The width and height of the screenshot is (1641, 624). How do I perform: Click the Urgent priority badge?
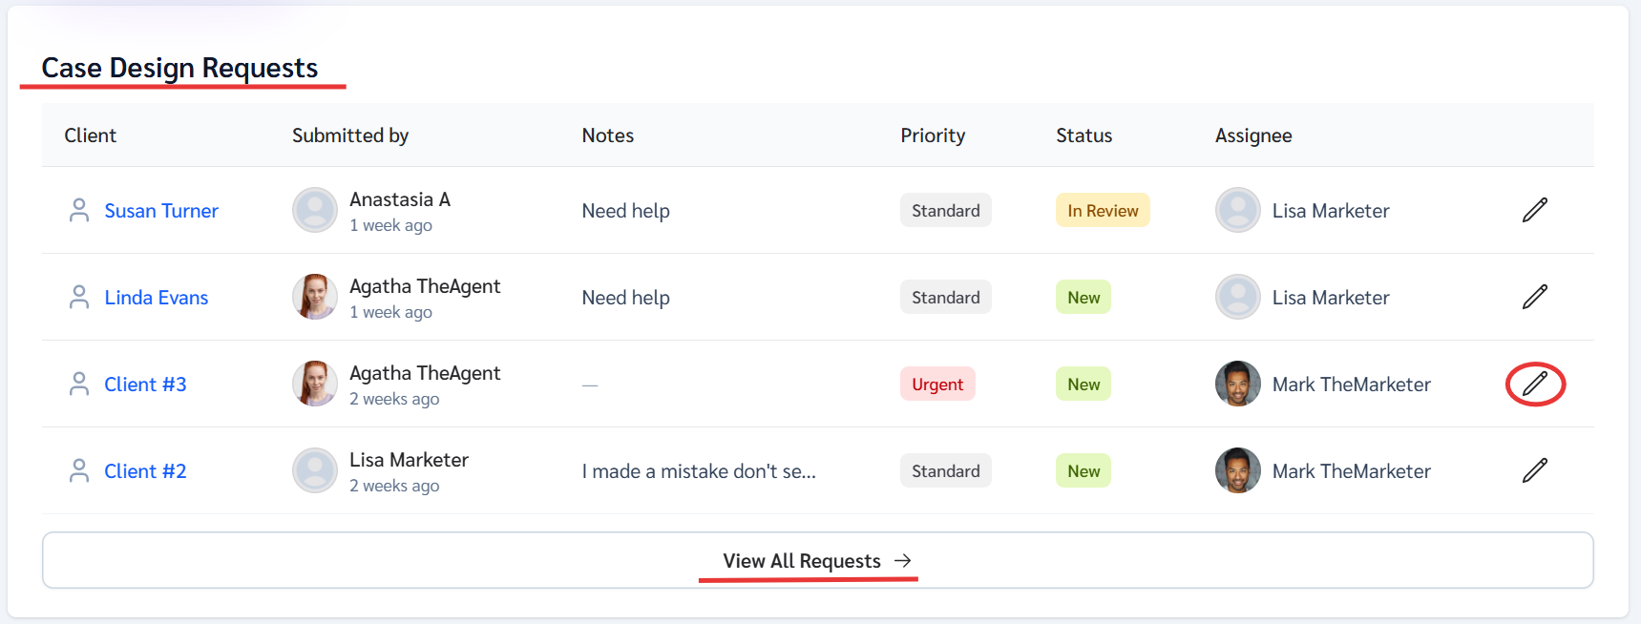coord(937,384)
